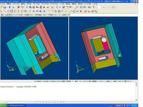Click the TopSolid taskbar button

pos(18,105)
